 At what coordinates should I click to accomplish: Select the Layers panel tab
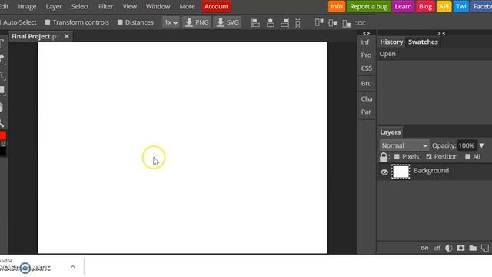click(x=390, y=132)
